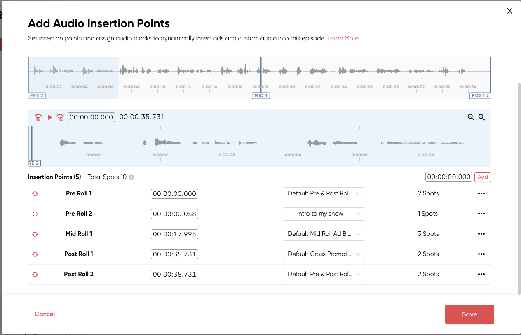Zoom out of the waveform
The image size is (521, 335).
point(471,117)
